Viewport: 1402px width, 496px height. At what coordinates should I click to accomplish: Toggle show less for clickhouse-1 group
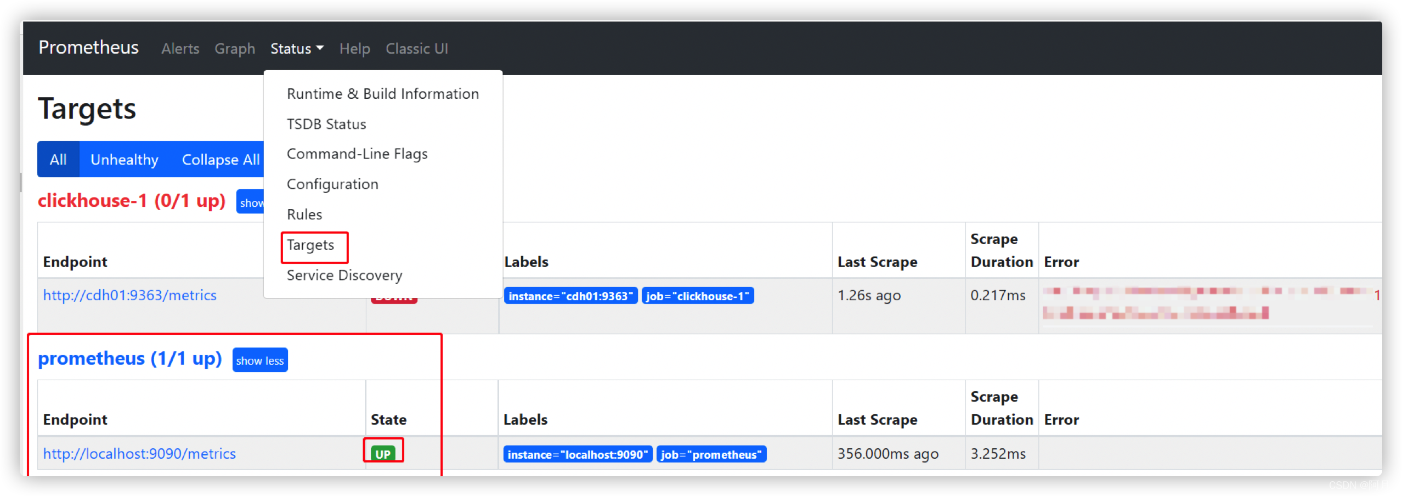[251, 202]
